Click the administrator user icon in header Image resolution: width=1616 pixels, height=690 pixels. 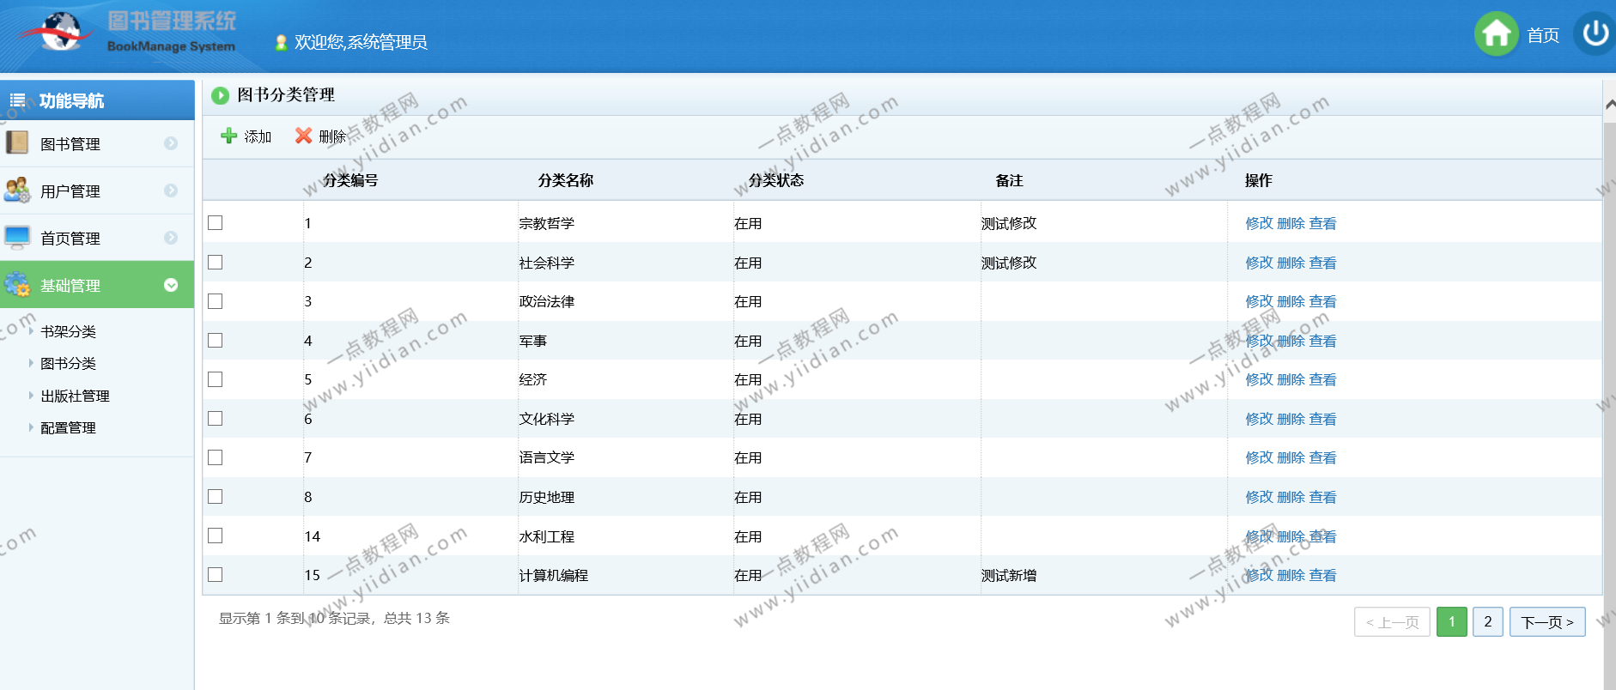coord(281,42)
